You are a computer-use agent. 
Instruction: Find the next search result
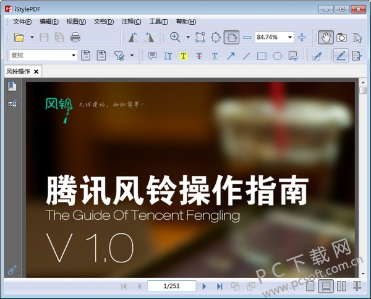click(x=101, y=56)
